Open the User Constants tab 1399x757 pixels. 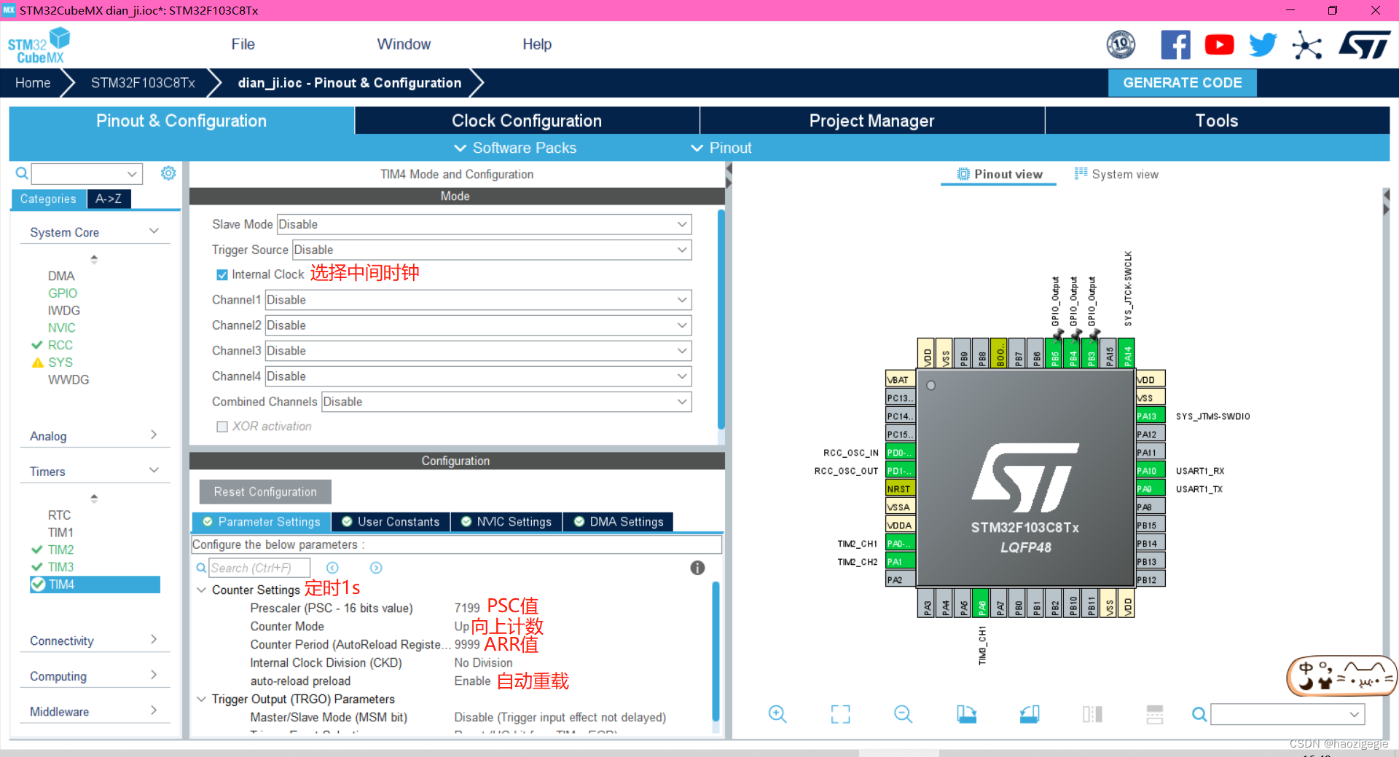tap(391, 522)
